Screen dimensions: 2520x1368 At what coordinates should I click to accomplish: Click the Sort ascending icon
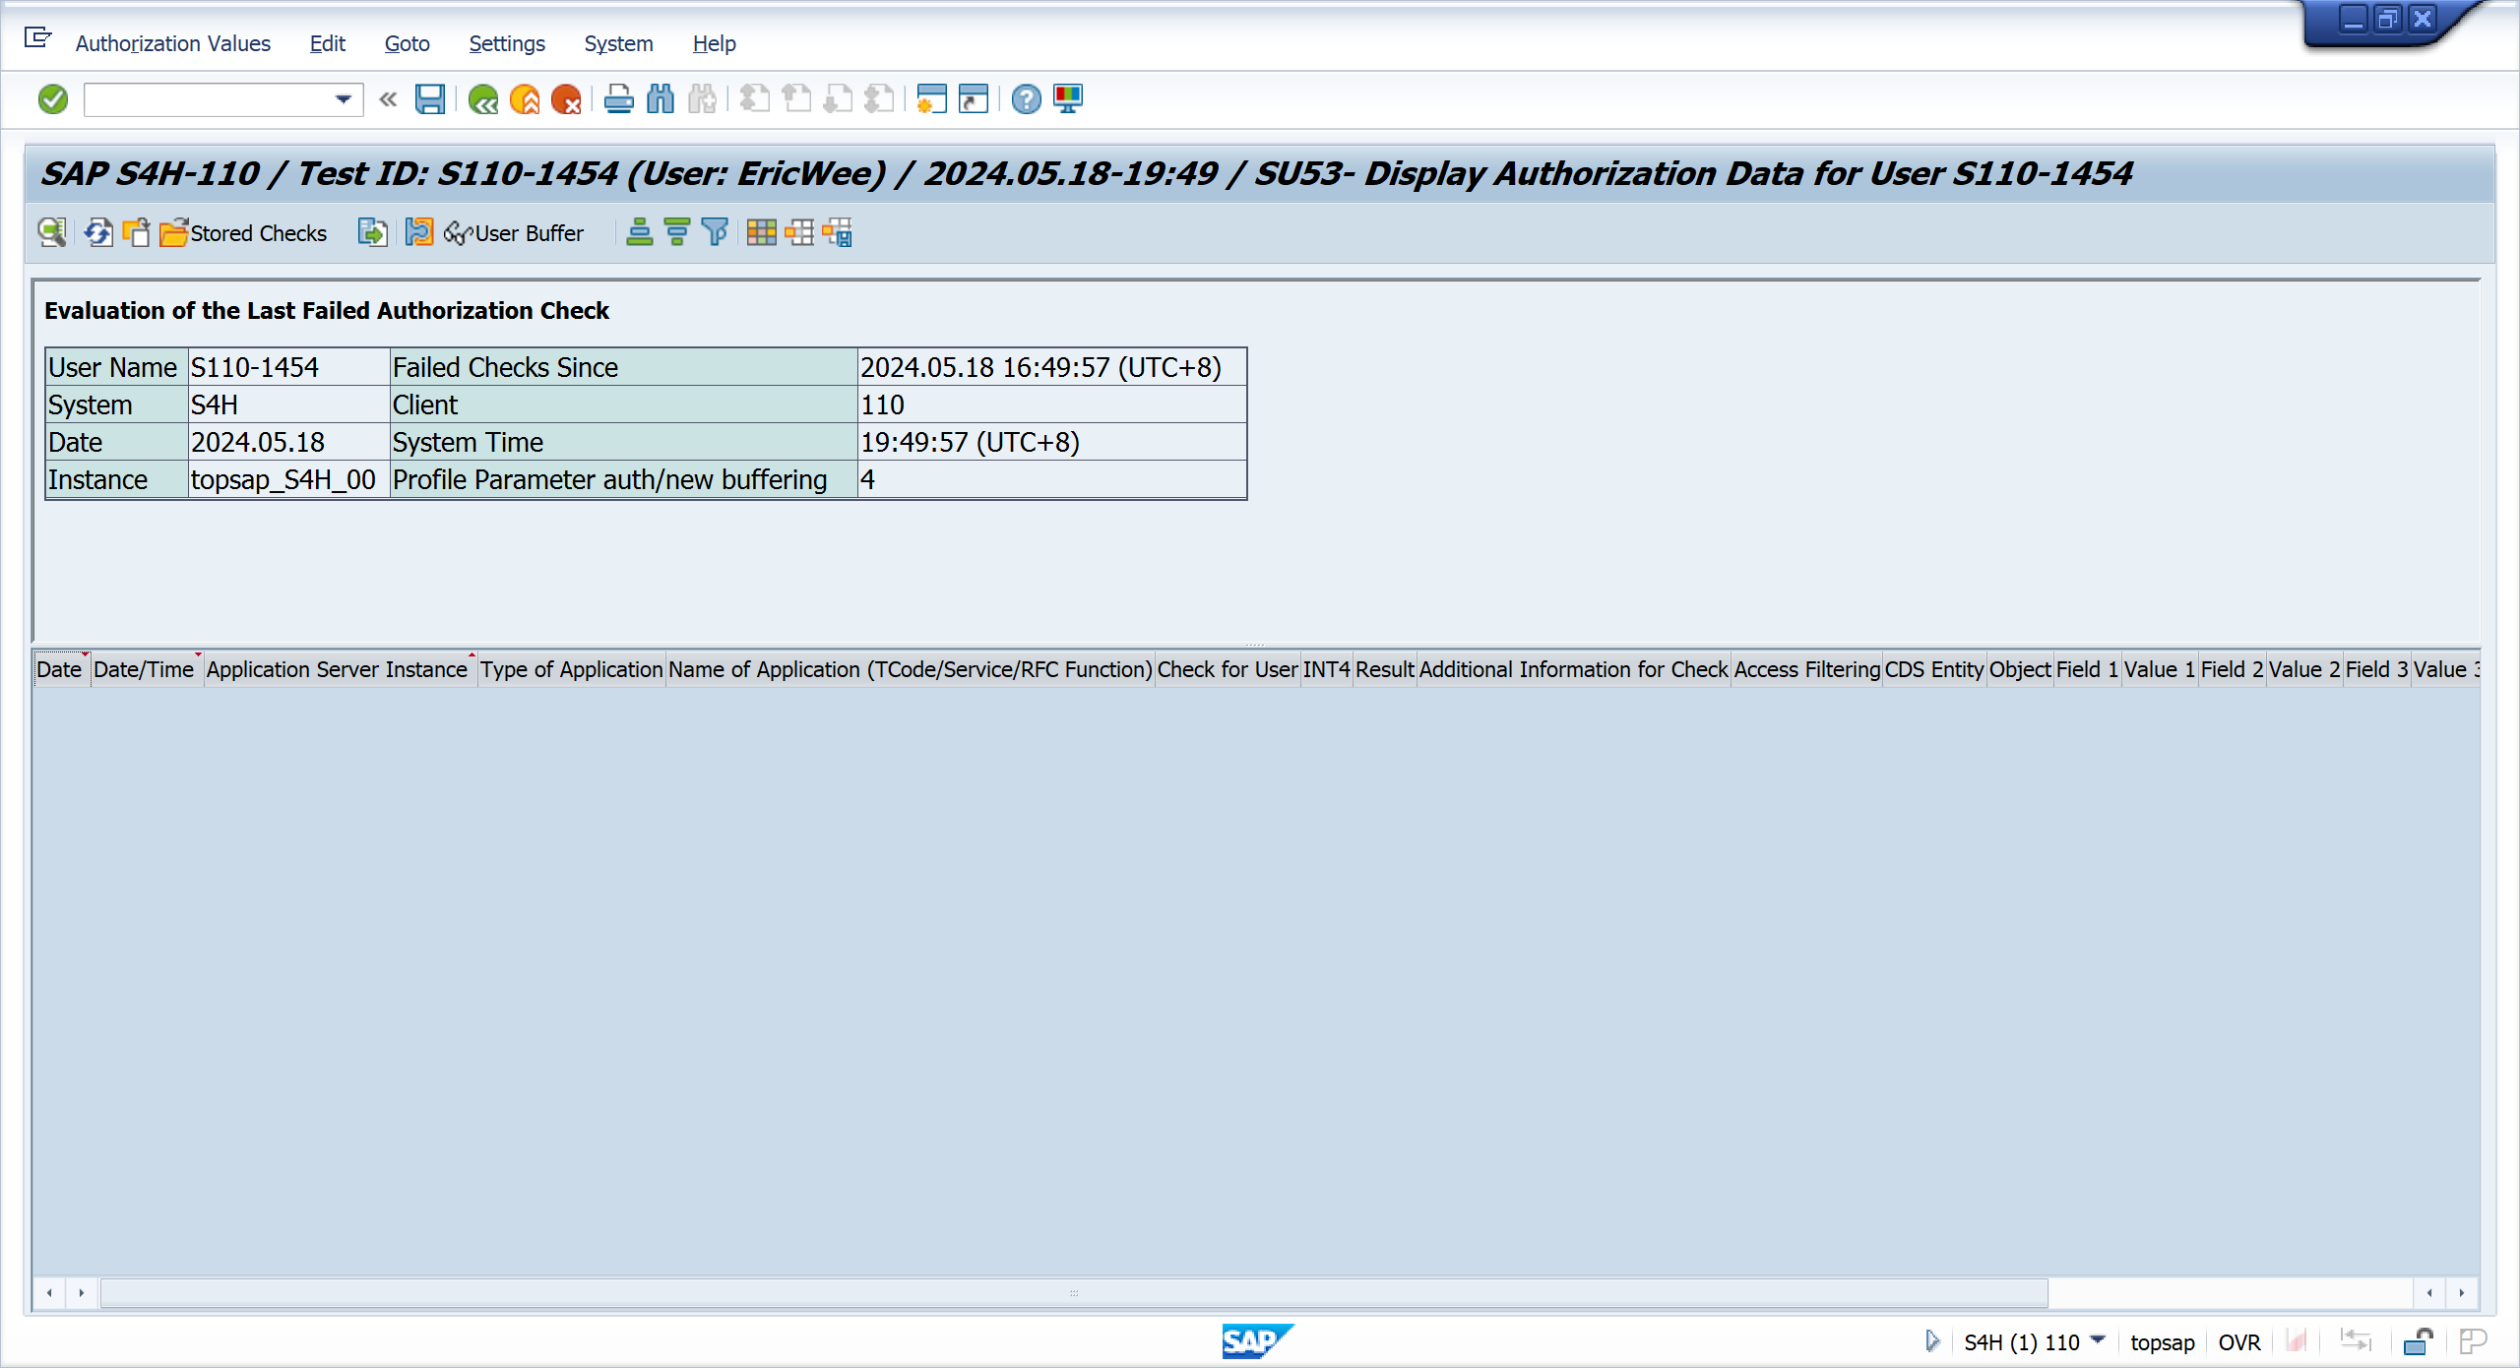click(639, 233)
